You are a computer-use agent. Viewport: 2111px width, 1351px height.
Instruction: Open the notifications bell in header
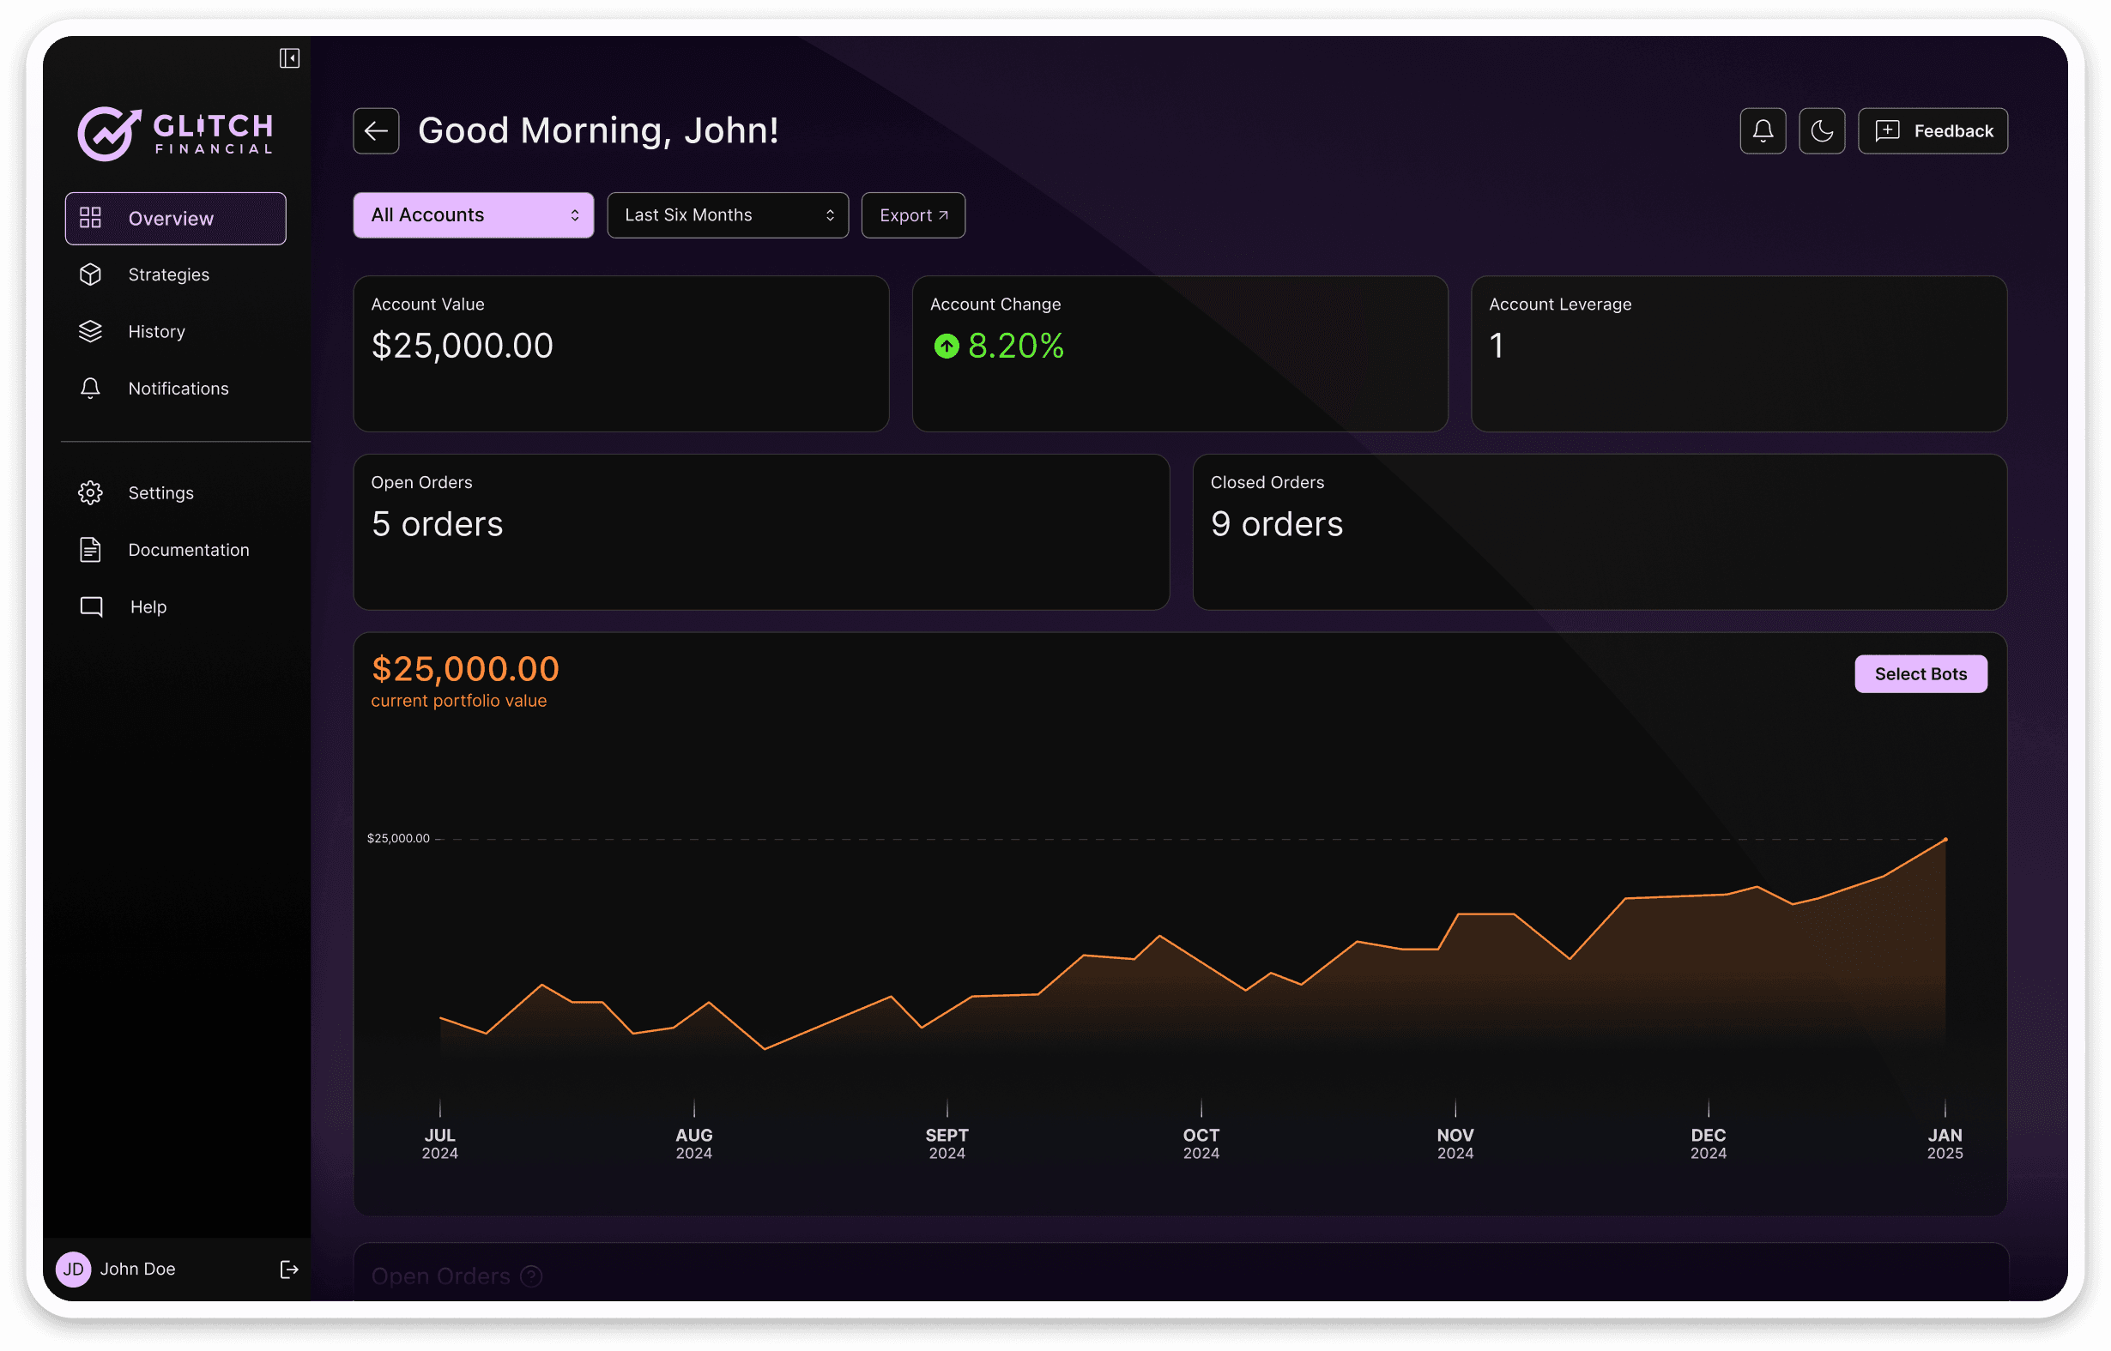(1762, 130)
